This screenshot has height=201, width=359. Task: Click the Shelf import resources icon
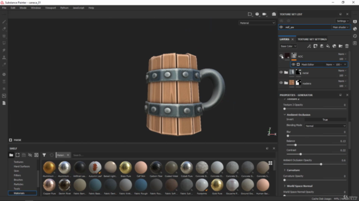(x=36, y=155)
